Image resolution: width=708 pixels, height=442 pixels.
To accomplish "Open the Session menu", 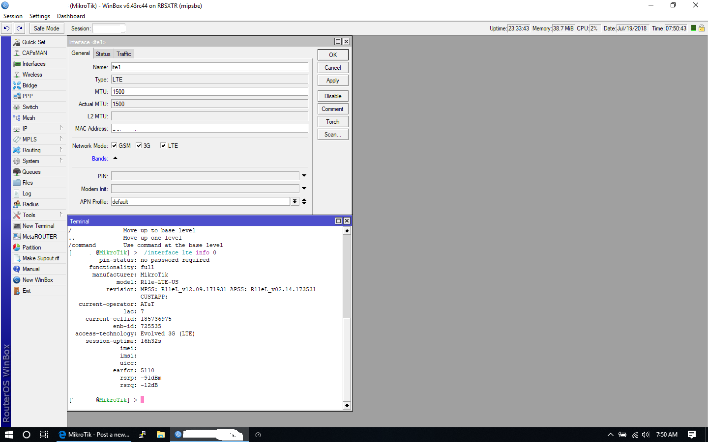I will point(13,16).
